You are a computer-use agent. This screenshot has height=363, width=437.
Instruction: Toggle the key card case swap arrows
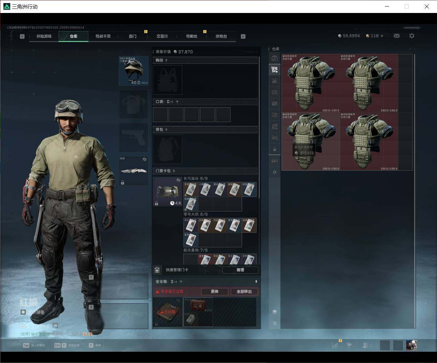point(178,180)
